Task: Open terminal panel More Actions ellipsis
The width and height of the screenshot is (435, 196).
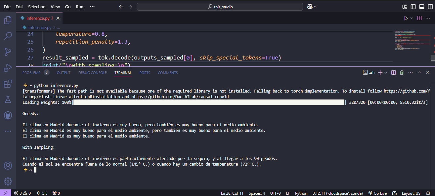Action: (x=411, y=72)
